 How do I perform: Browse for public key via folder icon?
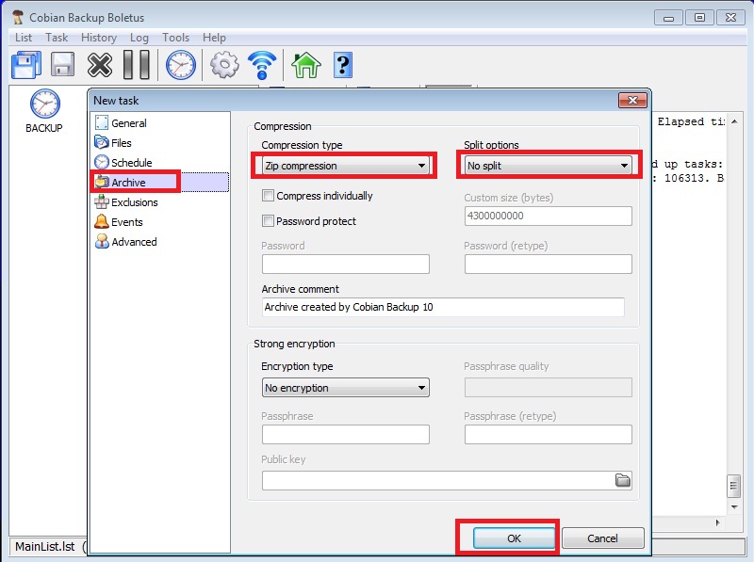click(623, 480)
